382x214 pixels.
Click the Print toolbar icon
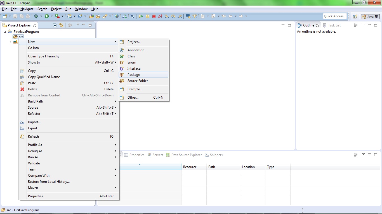coord(28,16)
